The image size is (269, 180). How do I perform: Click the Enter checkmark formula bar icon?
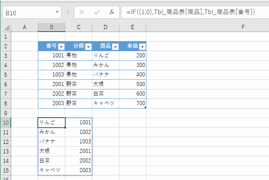[x=96, y=12]
